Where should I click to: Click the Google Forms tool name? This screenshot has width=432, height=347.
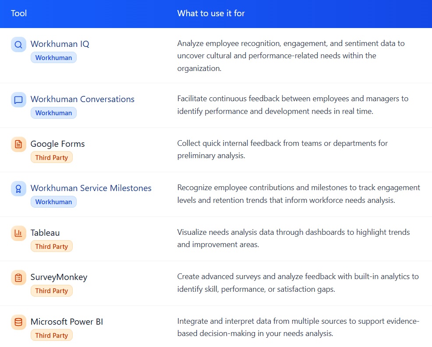pyautogui.click(x=58, y=144)
